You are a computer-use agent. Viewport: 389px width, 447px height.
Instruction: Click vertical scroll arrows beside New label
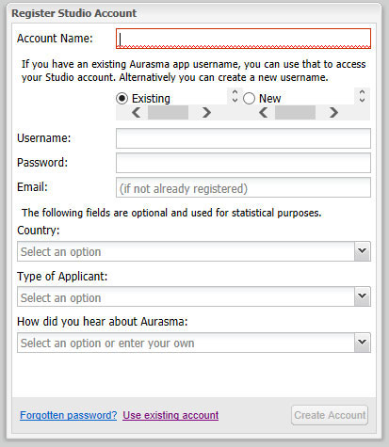pos(362,96)
